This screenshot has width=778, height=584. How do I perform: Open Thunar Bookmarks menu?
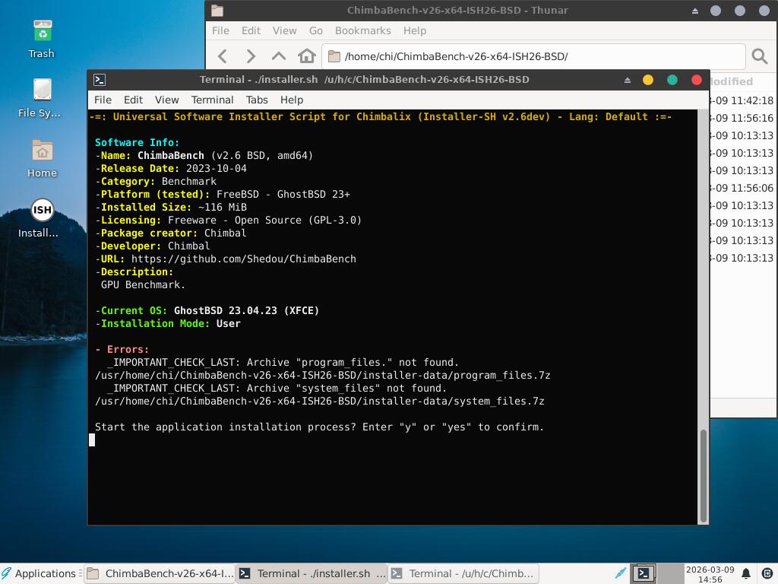tap(362, 30)
